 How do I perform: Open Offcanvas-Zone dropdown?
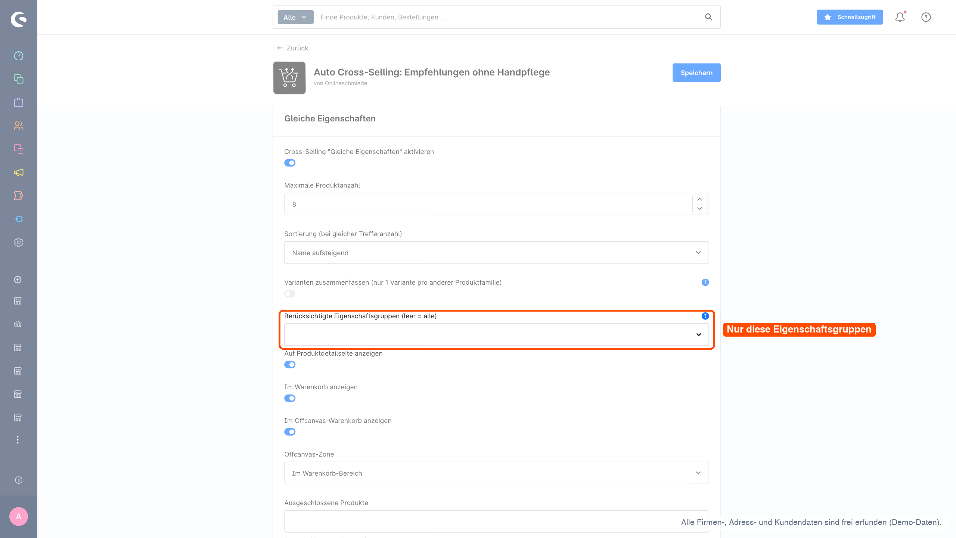pyautogui.click(x=496, y=473)
